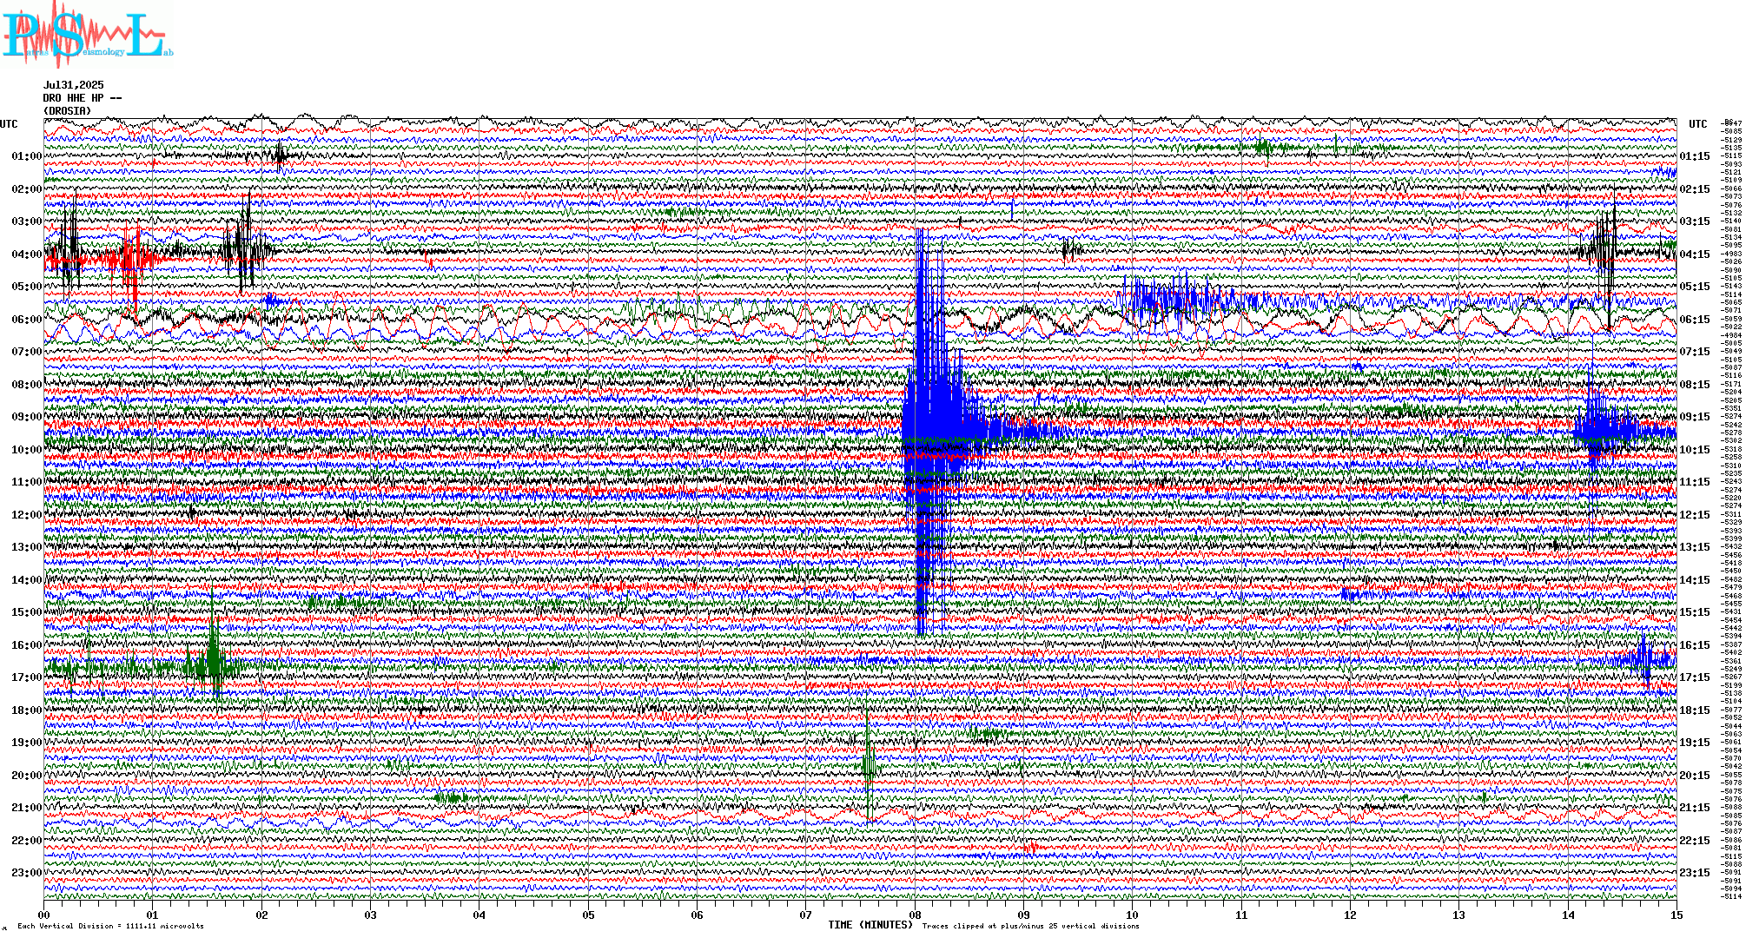Click the "23:15" end-time label
The image size is (1746, 938).
click(1695, 873)
